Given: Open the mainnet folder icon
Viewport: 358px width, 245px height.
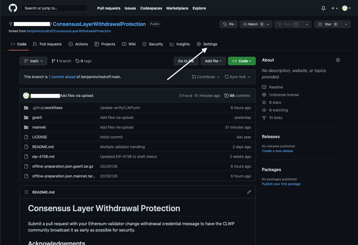Looking at the screenshot, I should click(x=26, y=127).
